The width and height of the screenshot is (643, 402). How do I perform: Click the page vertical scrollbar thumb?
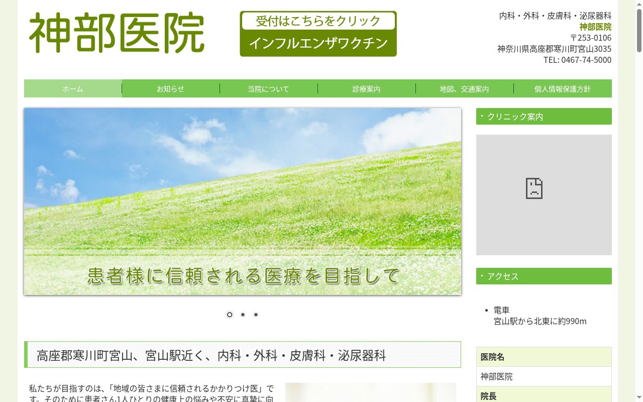point(639,30)
